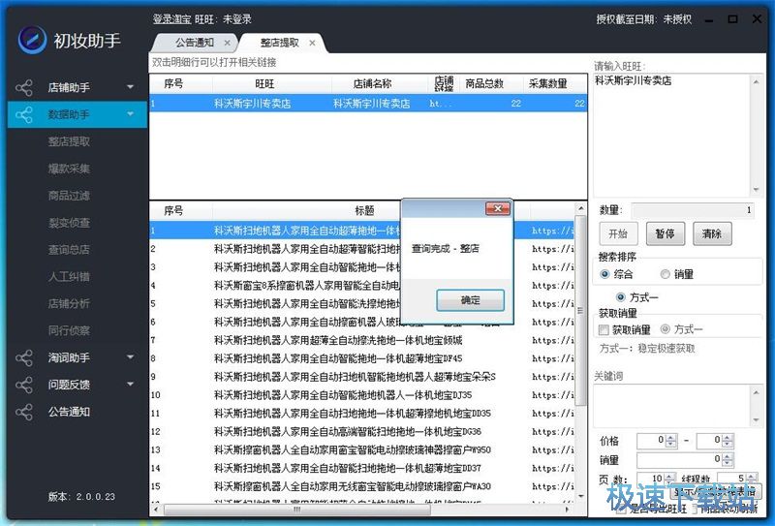775x526 pixels.
Task: Expand the 问题反馈 menu arrow
Action: pyautogui.click(x=130, y=384)
